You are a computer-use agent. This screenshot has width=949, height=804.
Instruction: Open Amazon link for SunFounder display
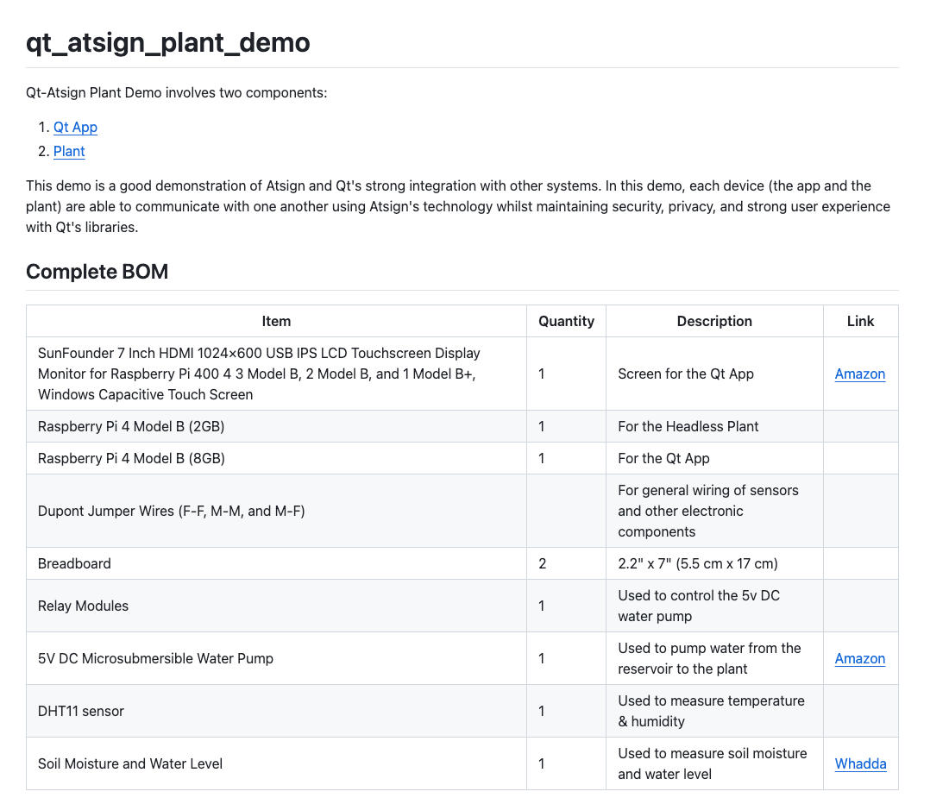click(x=860, y=374)
